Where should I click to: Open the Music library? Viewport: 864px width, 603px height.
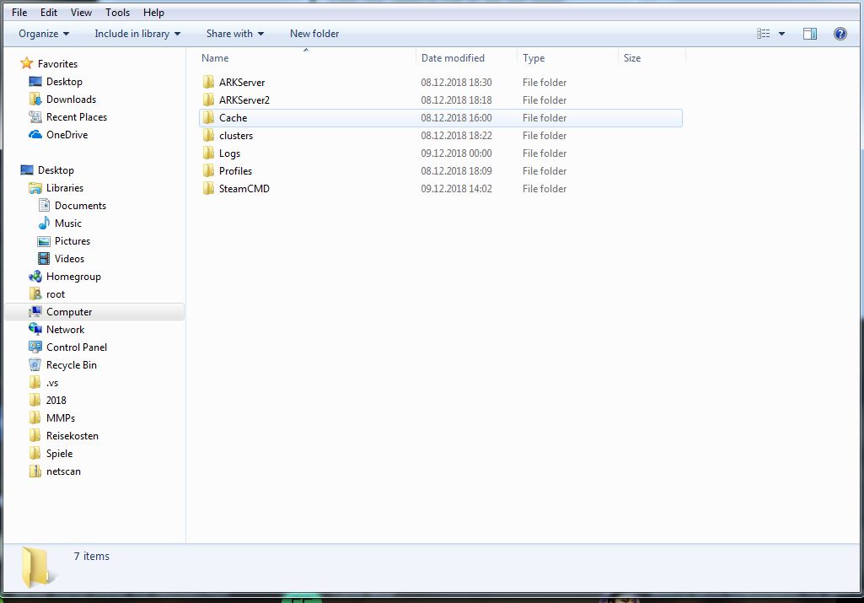pos(67,223)
